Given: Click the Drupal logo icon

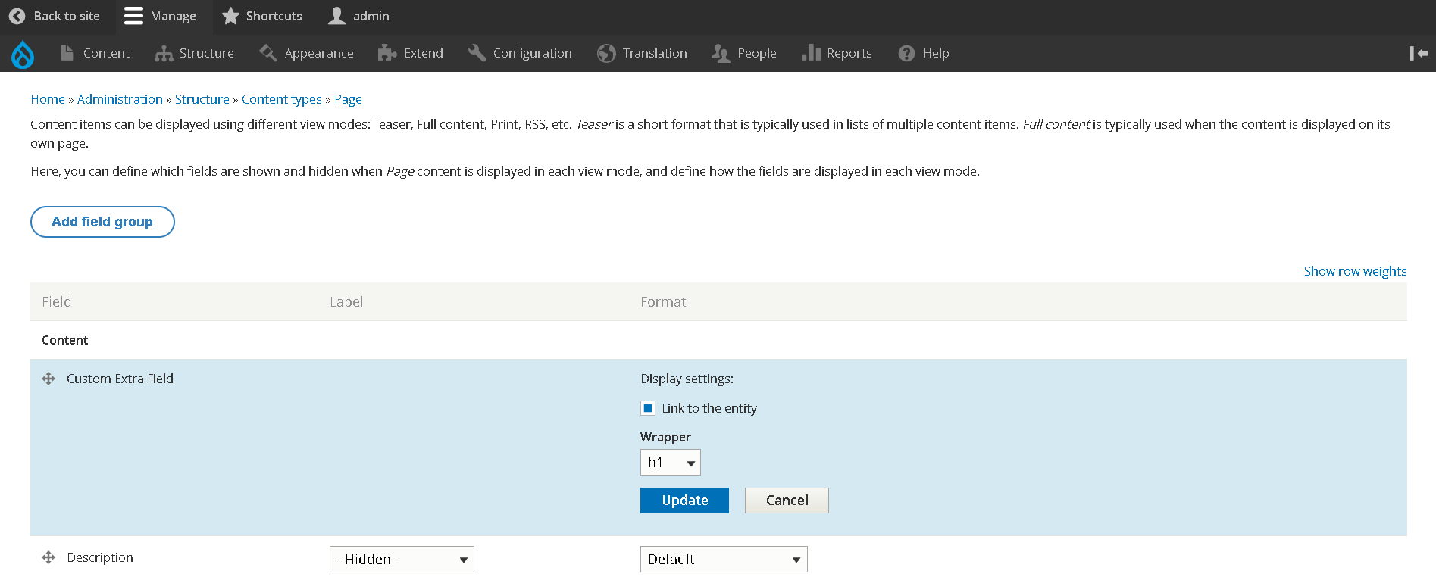Looking at the screenshot, I should point(23,54).
